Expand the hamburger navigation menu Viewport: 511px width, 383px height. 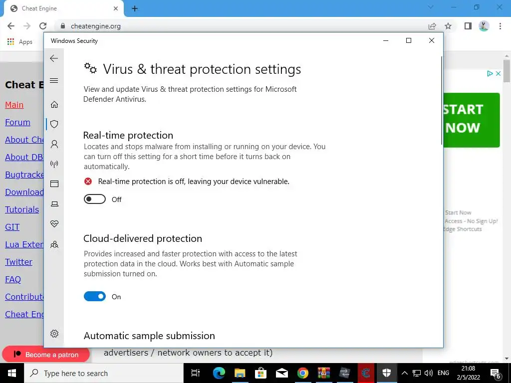54,80
